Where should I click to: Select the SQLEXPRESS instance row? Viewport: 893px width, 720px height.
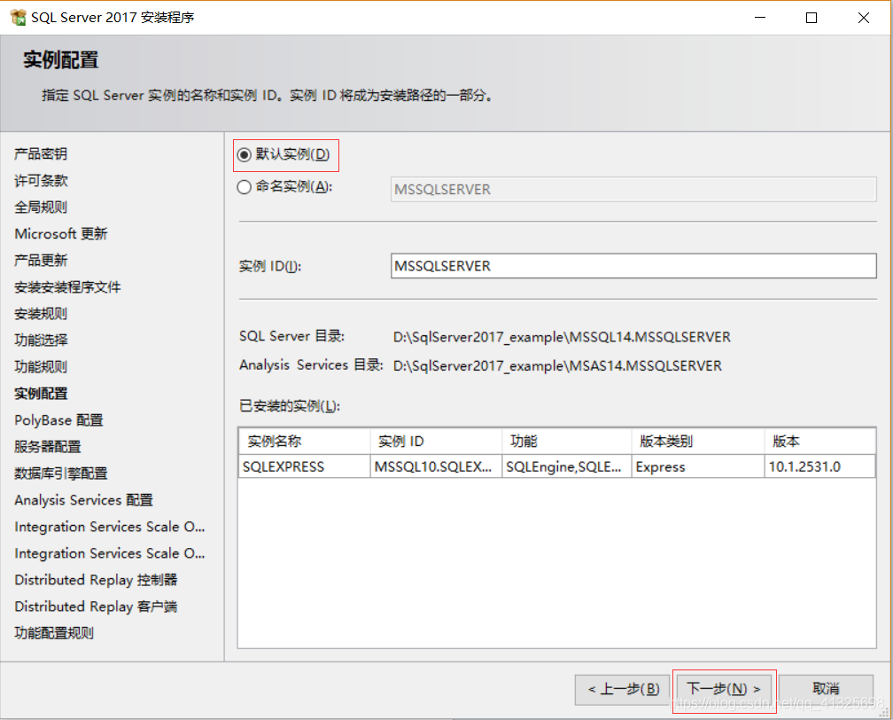pyautogui.click(x=556, y=466)
